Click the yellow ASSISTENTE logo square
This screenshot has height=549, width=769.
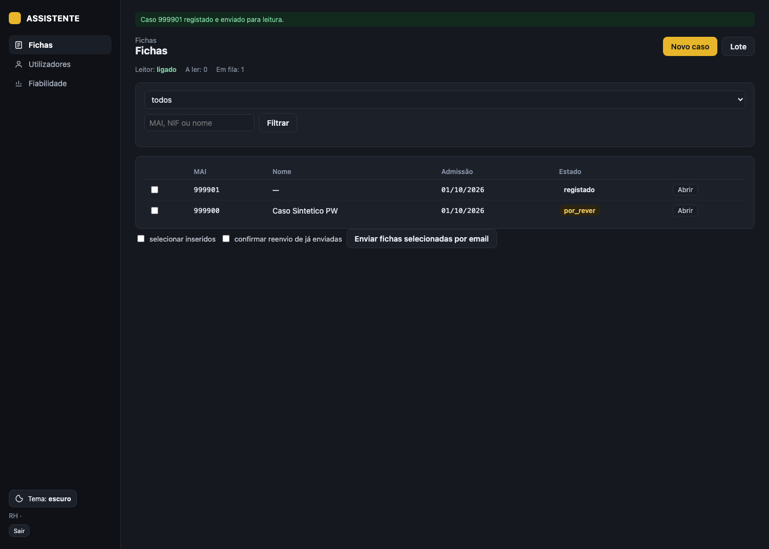pyautogui.click(x=15, y=18)
